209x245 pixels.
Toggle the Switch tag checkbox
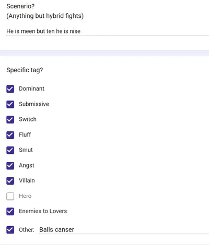(x=10, y=119)
